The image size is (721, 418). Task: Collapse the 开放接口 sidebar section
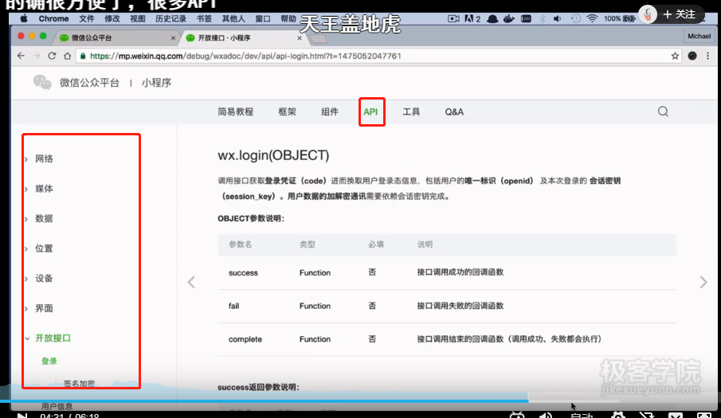[53, 338]
